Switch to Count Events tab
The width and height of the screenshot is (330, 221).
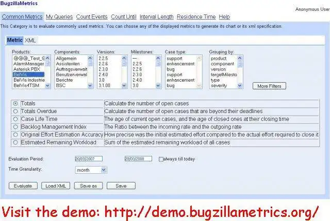tap(92, 17)
